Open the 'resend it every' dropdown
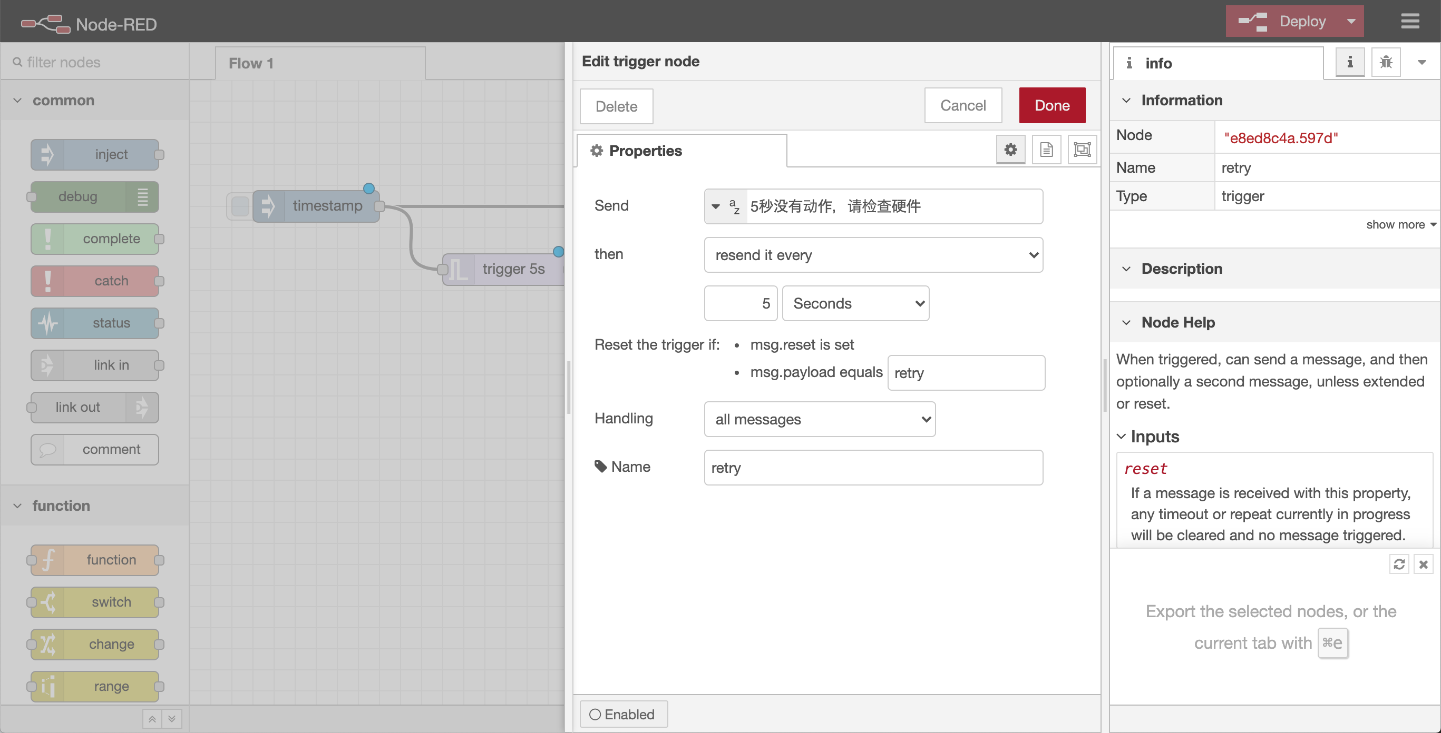The image size is (1441, 733). pos(873,255)
